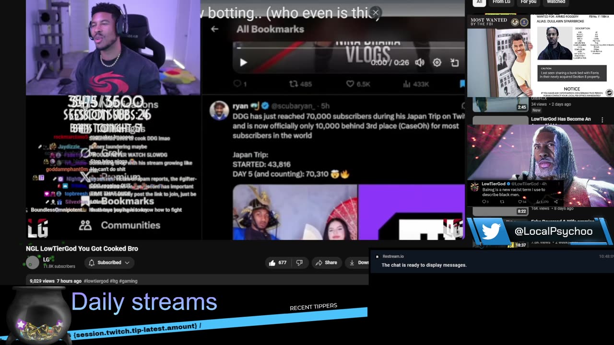Screen dimensions: 614x345
Task: Dislike the YouTube video
Action: tap(299, 263)
